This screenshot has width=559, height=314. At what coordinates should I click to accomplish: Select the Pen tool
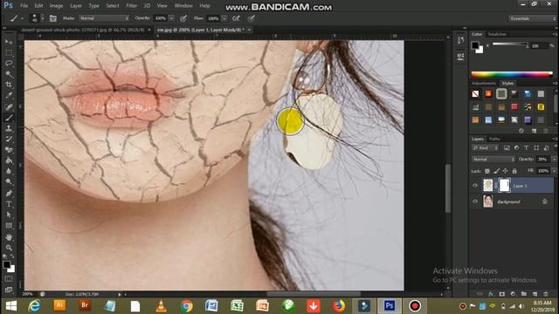point(9,194)
